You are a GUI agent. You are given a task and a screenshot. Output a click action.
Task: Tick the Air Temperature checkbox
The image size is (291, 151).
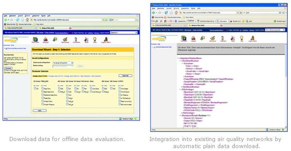120,98
